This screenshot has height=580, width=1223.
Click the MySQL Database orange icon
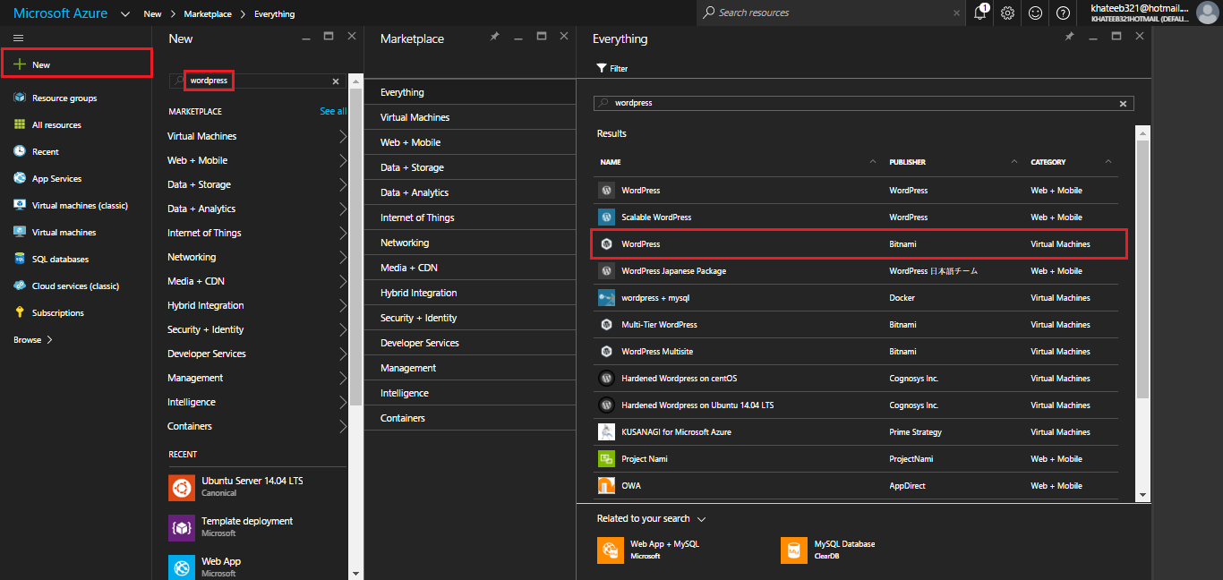(794, 550)
